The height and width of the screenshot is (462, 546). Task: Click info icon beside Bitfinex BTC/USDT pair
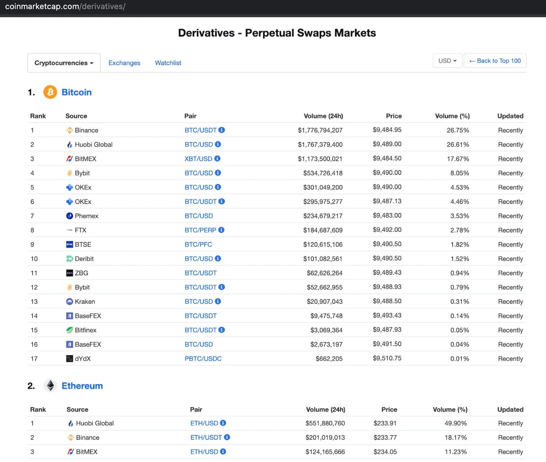coord(222,330)
